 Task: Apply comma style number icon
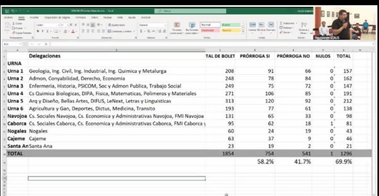(x=154, y=31)
